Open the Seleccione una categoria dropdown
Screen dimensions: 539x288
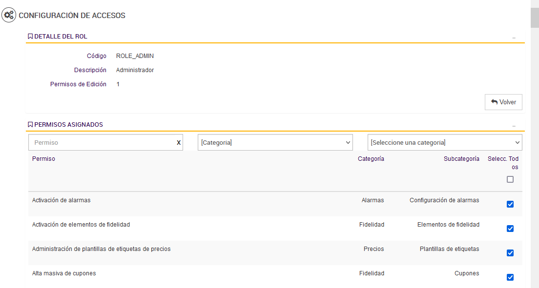coord(444,143)
